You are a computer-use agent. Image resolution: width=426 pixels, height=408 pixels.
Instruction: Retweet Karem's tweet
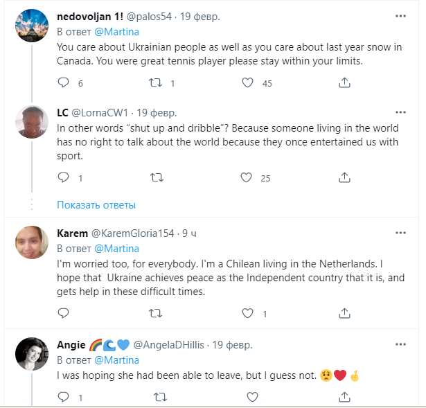click(x=156, y=314)
